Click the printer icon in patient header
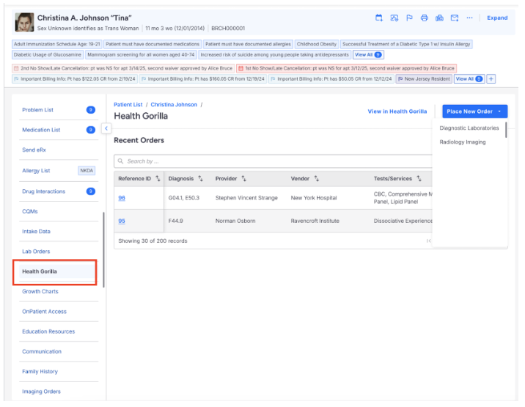Screen dimensions: 525x407 pos(425,18)
